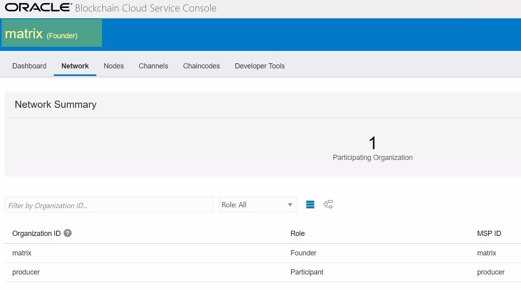Click the matrix MSP ID cell
Image resolution: width=521 pixels, height=290 pixels.
click(x=487, y=253)
